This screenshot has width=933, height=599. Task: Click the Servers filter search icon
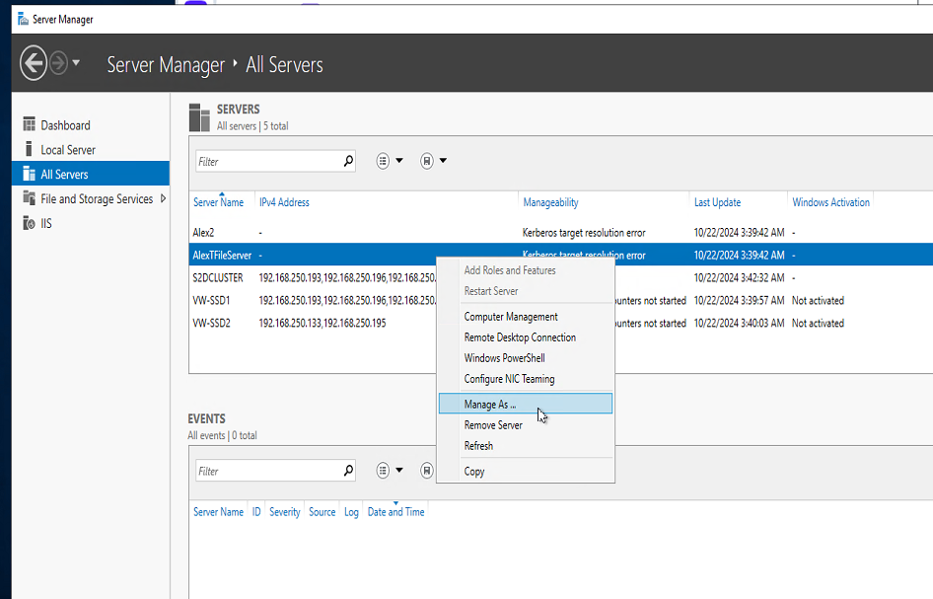coord(348,161)
